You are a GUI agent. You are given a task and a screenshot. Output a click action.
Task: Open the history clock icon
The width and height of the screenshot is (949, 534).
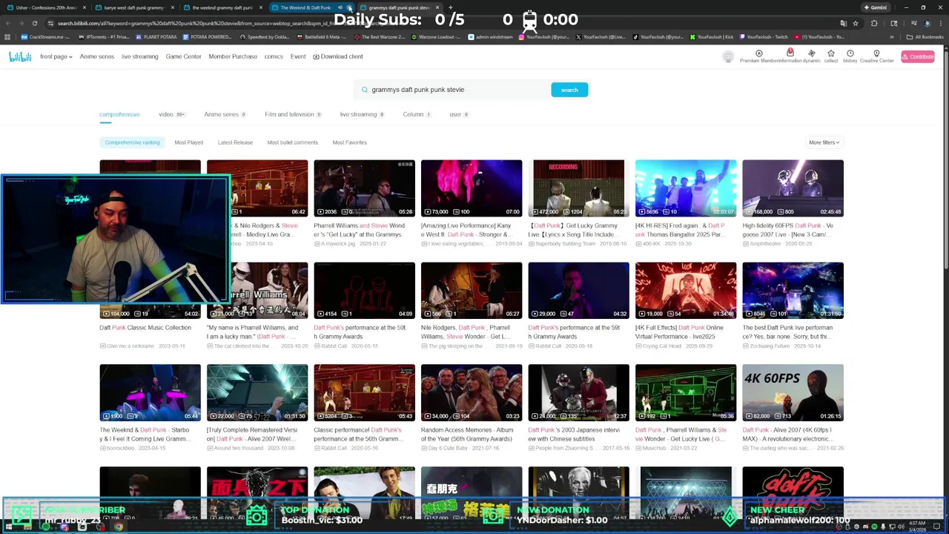850,53
